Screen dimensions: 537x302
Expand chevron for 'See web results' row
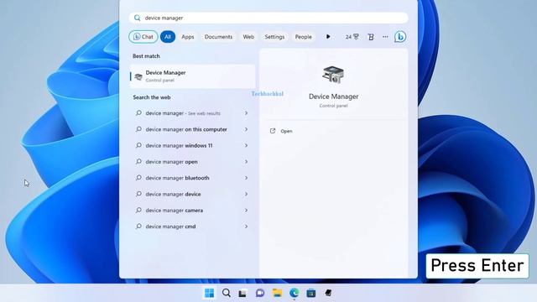(x=246, y=113)
